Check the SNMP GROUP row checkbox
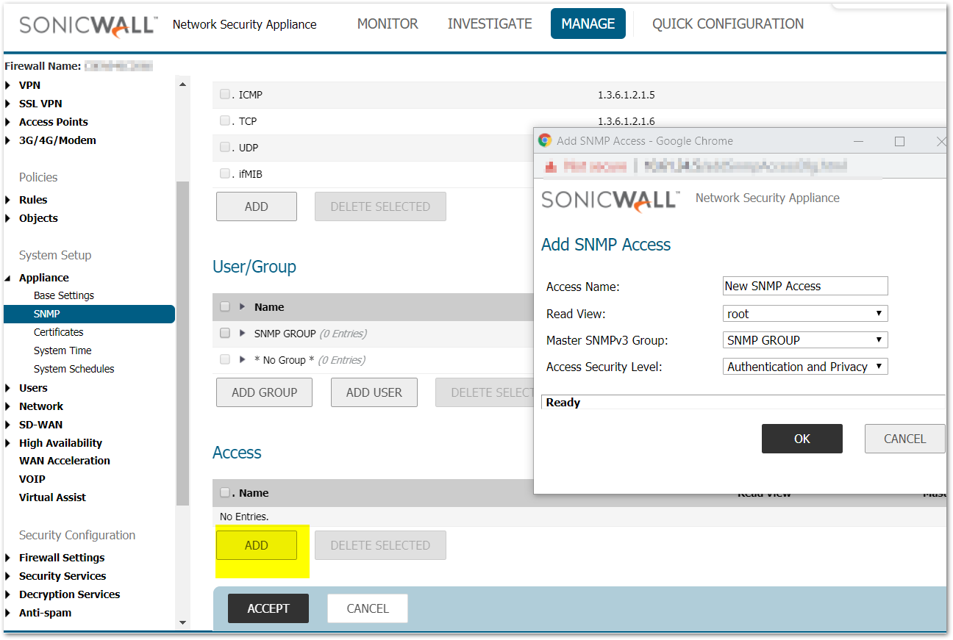 coord(225,333)
